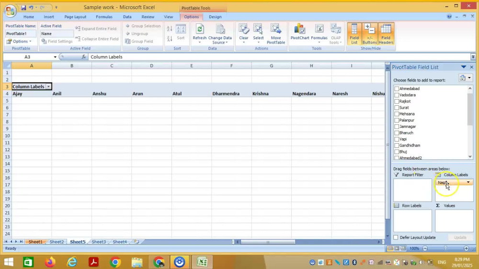Viewport: 479px width, 269px height.
Task: Open Formulas tool menu
Action: tap(319, 34)
